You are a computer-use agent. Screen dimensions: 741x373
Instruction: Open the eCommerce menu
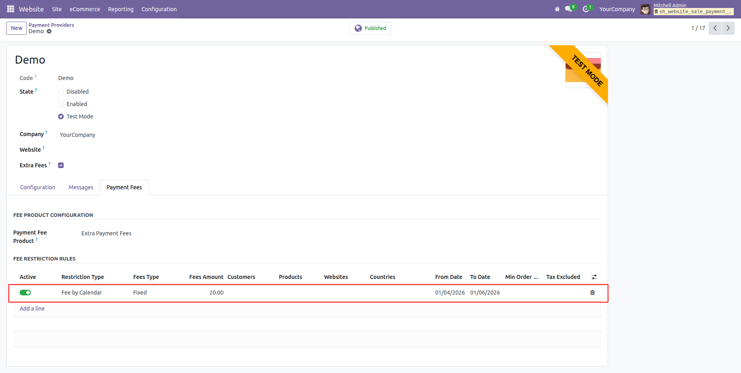(85, 9)
